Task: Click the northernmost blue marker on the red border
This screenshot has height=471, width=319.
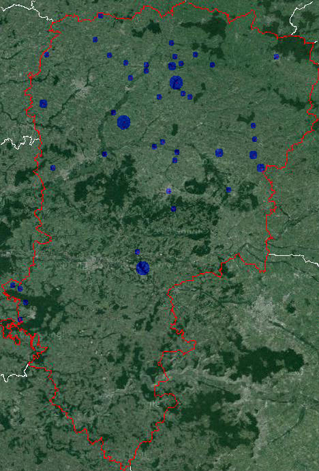Action: tap(100, 16)
